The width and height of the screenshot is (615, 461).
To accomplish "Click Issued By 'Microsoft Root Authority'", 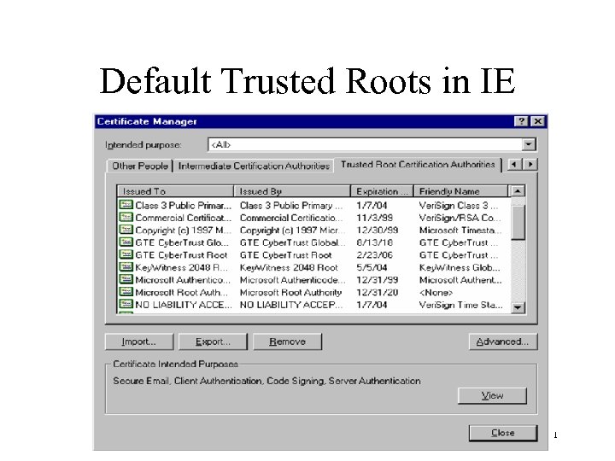I will [x=290, y=293].
